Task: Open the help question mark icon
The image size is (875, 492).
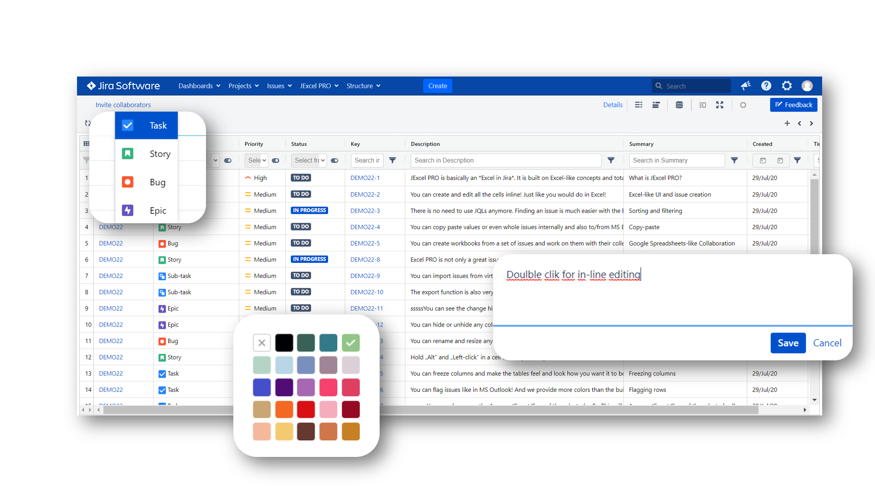Action: 766,86
